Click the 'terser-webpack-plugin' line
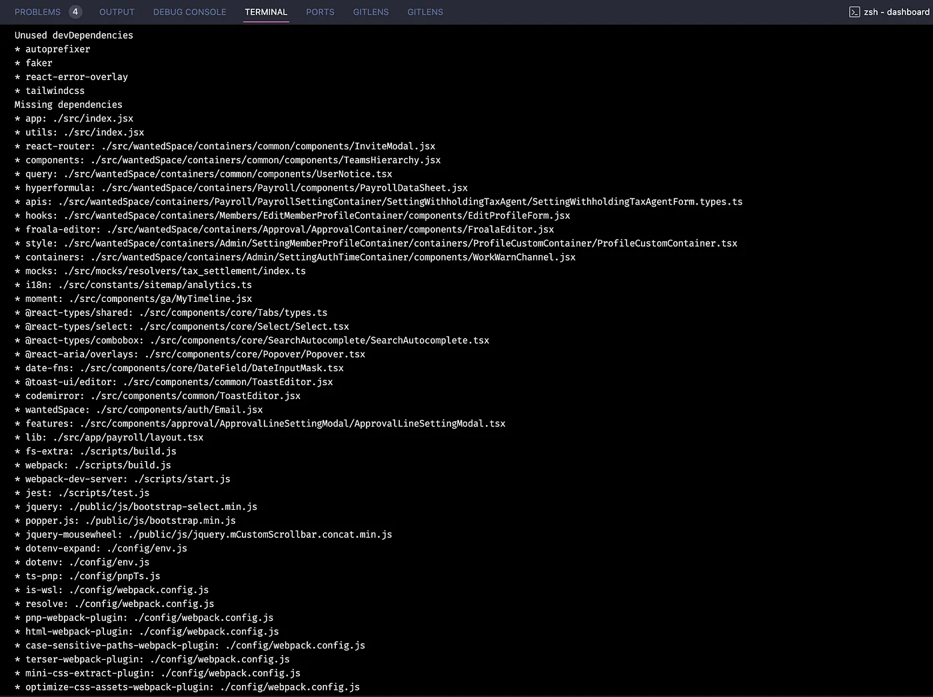Image resolution: width=933 pixels, height=697 pixels. tap(152, 660)
